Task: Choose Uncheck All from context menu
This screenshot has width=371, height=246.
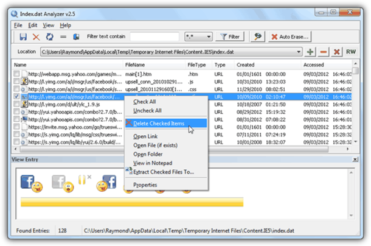Action: [x=166, y=111]
